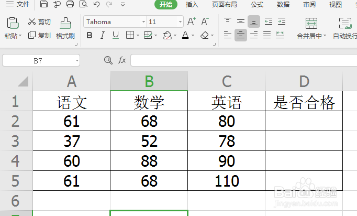The width and height of the screenshot is (357, 216).
Task: Click distributed alignment icon
Action: (x=280, y=35)
